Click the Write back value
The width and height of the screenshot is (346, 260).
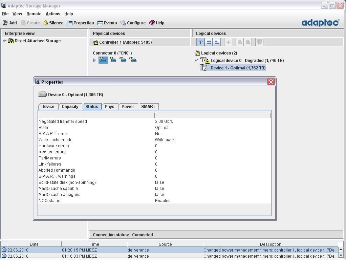point(165,140)
